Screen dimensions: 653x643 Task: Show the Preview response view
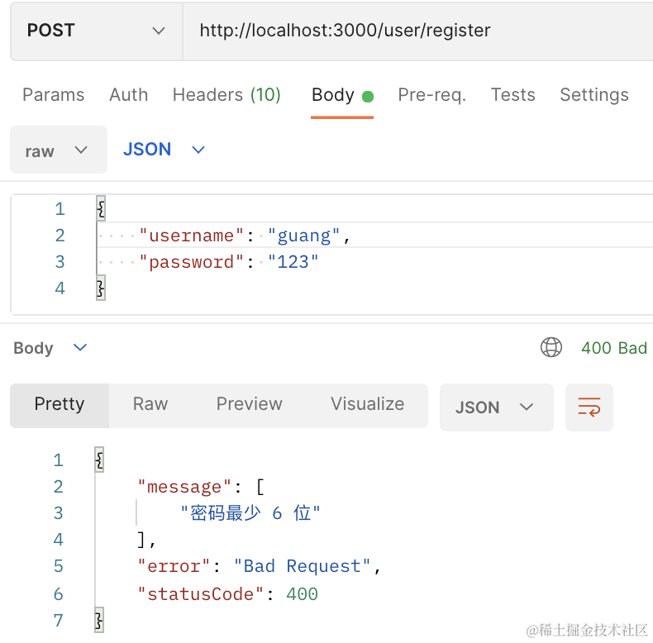(249, 404)
